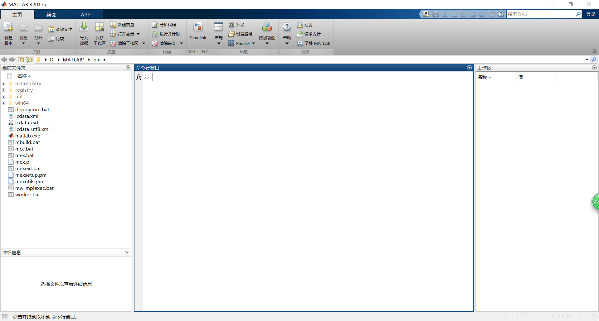
Task: Expand the registry folder node
Action: 4,90
